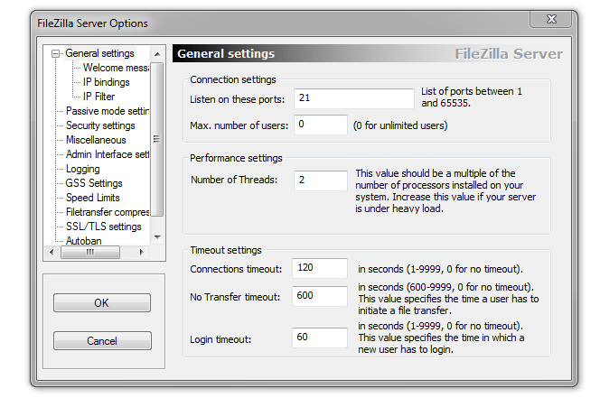Open GSS Settings page
Screen dimensions: 600x398
tap(94, 183)
